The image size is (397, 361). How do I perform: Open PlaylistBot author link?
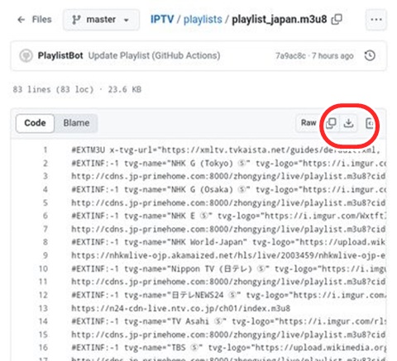coord(60,55)
